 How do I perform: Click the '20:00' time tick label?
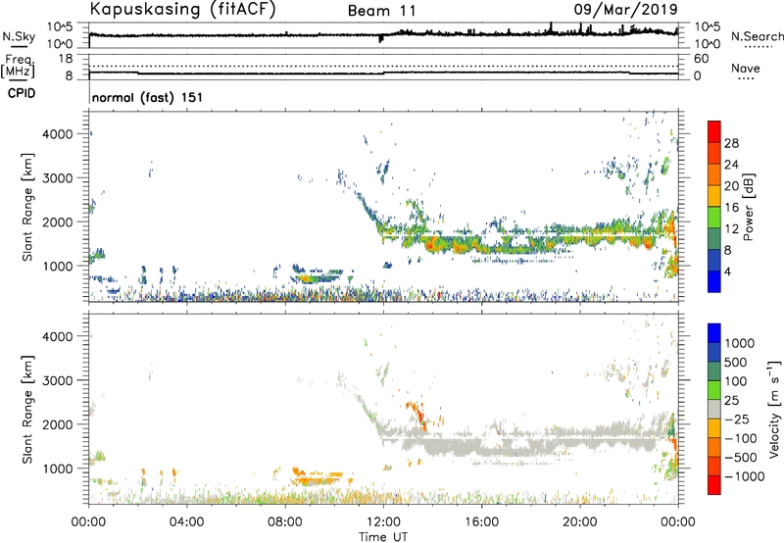point(580,522)
